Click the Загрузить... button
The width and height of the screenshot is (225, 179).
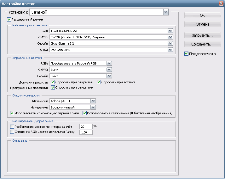coord(203,35)
